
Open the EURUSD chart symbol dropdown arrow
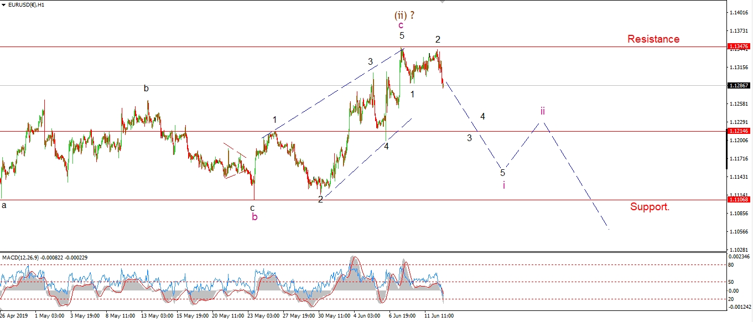3,5
